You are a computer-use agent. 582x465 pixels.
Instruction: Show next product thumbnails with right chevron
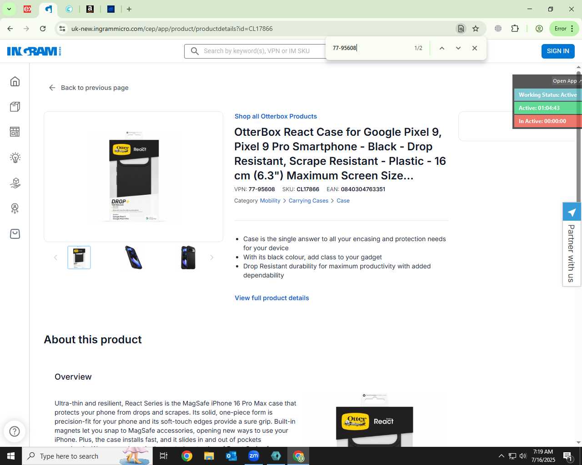point(211,257)
